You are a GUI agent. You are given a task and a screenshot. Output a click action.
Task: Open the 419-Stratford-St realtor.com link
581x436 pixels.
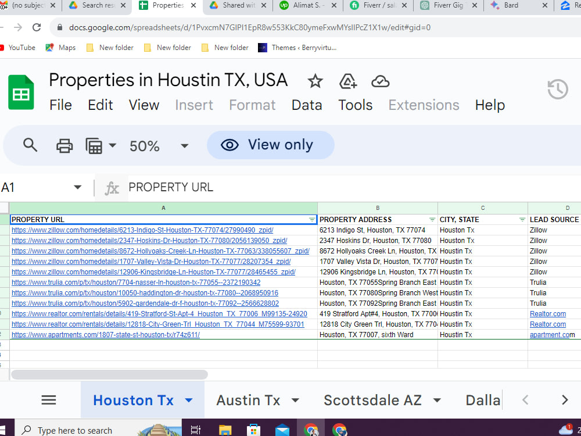point(159,314)
